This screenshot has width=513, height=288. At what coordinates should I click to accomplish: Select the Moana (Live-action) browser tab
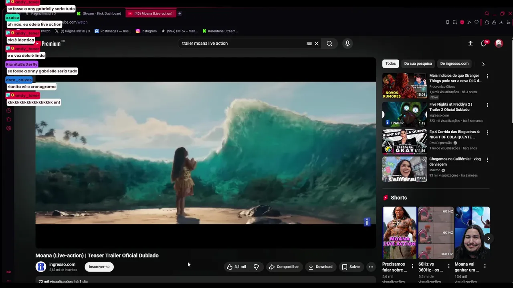coord(150,14)
